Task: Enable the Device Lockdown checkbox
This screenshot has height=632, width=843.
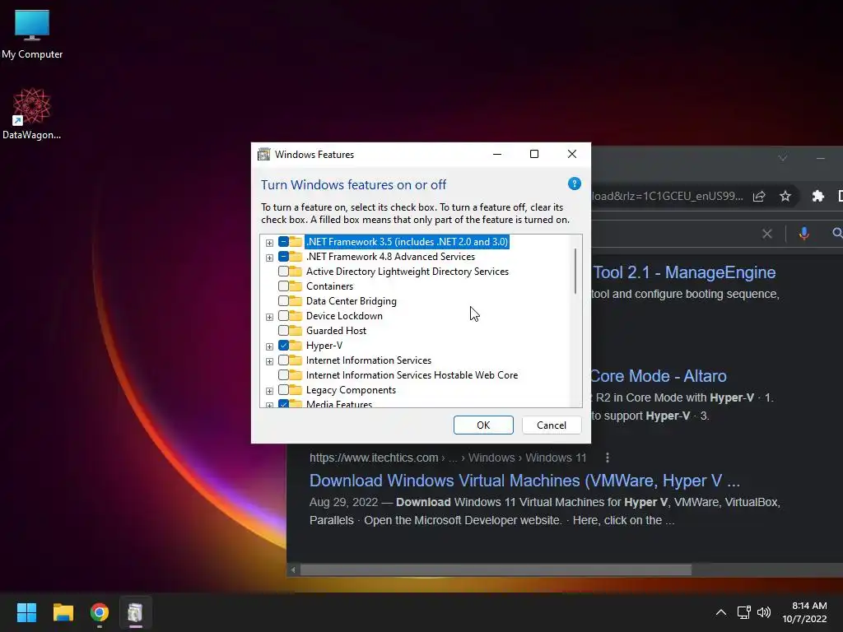Action: [x=283, y=315]
